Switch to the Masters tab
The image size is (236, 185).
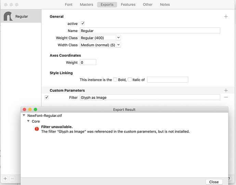(x=87, y=4)
